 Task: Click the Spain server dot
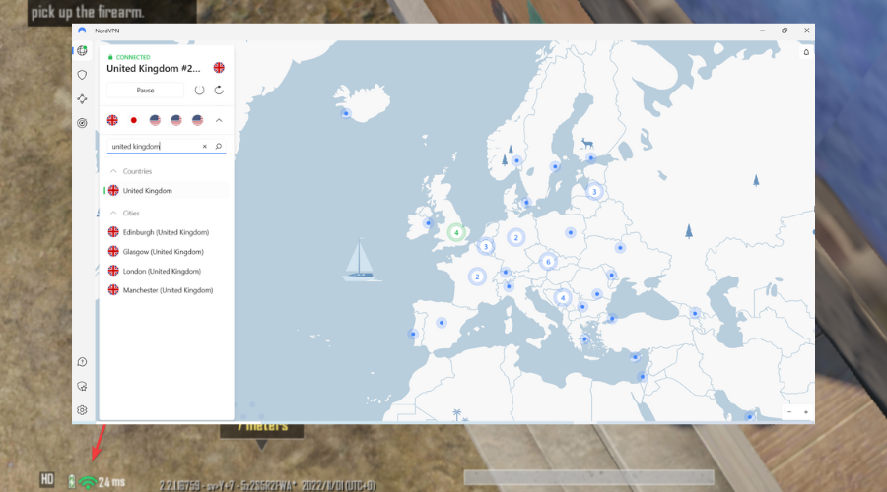coord(442,323)
